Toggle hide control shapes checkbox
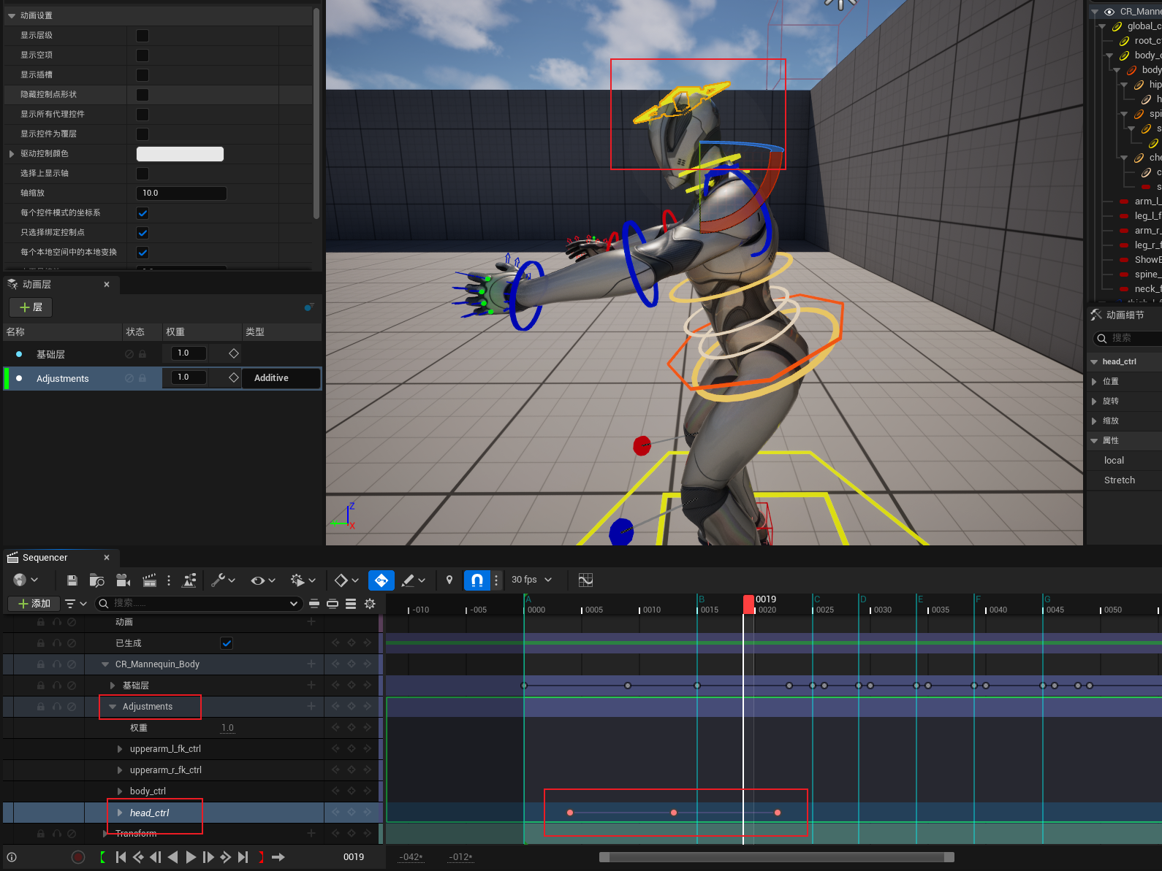 tap(143, 95)
